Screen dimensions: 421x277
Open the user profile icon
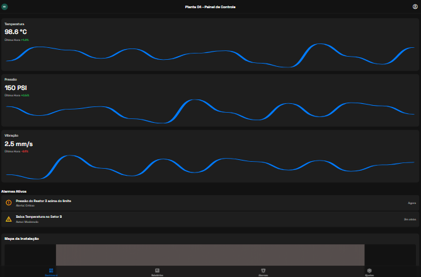[415, 6]
